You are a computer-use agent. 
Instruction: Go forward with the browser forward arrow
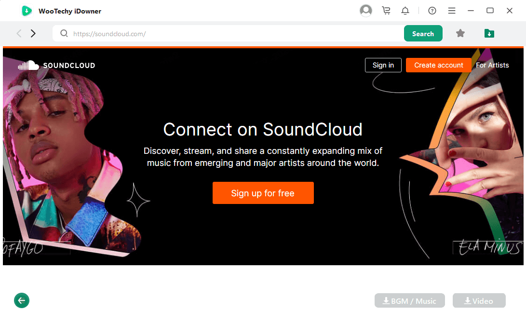pyautogui.click(x=33, y=33)
